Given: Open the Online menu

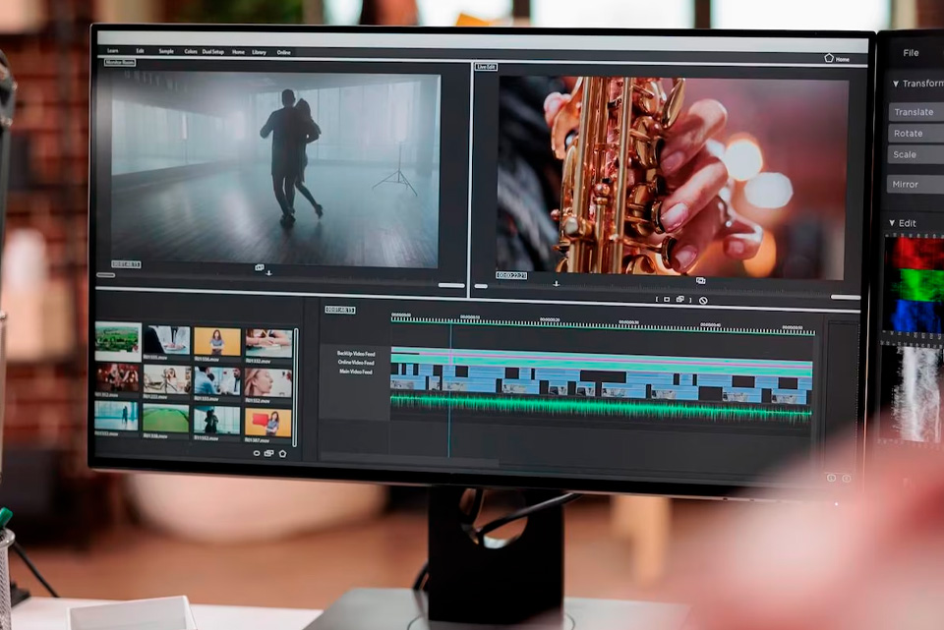Looking at the screenshot, I should pyautogui.click(x=283, y=52).
